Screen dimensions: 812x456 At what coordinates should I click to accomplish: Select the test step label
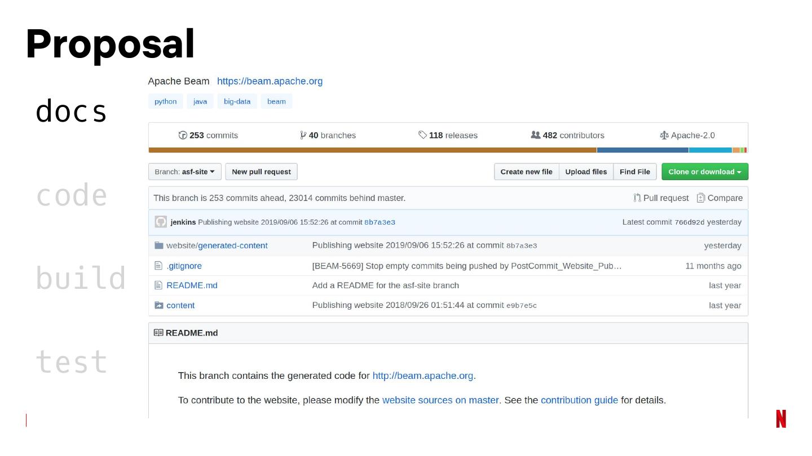[x=71, y=361]
